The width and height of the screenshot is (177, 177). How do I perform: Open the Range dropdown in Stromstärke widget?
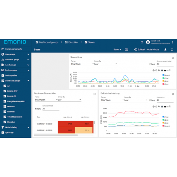82,64
